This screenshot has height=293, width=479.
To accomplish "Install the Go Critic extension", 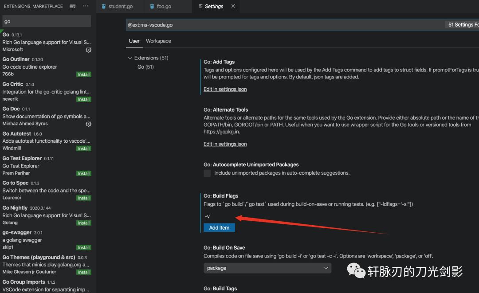I will [84, 99].
